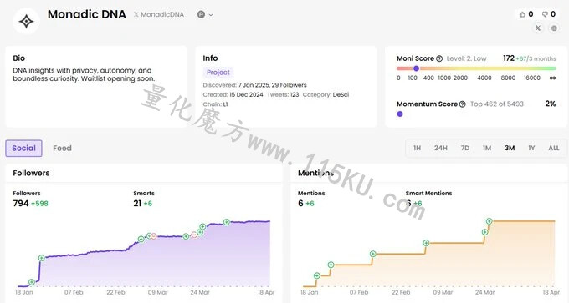Click the Project tag in Info
The image size is (569, 303).
point(218,73)
